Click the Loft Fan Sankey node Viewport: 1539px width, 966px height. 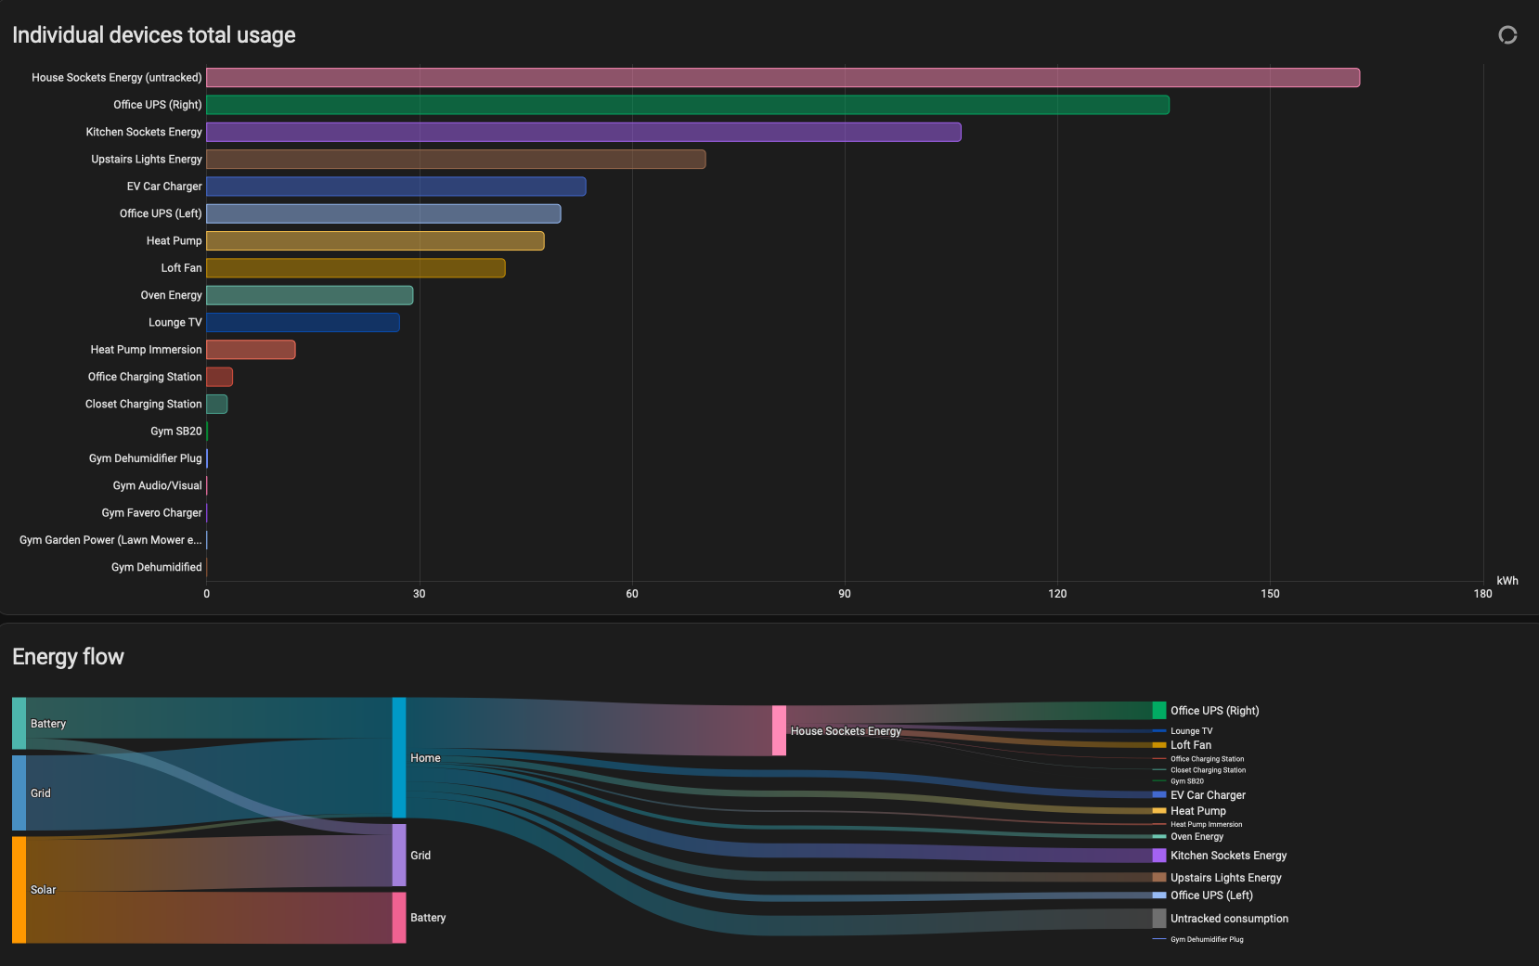tap(1159, 745)
